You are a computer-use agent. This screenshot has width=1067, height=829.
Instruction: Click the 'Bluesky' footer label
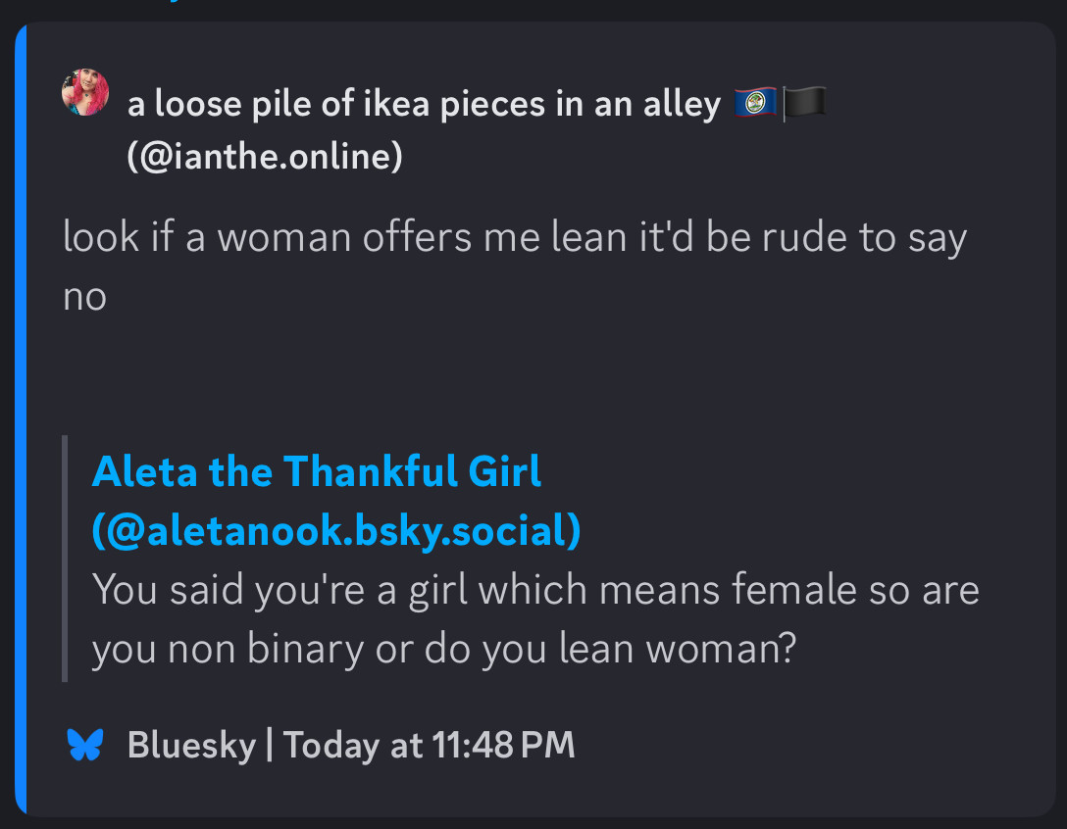tap(191, 746)
